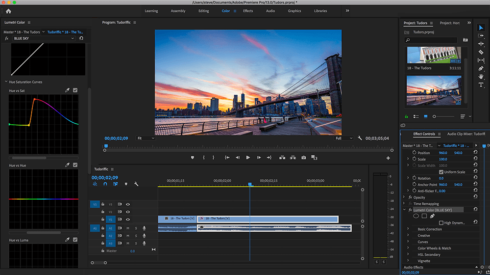The image size is (490, 275).
Task: Toggle Hue vs Sat curve checkbox
Action: click(76, 90)
